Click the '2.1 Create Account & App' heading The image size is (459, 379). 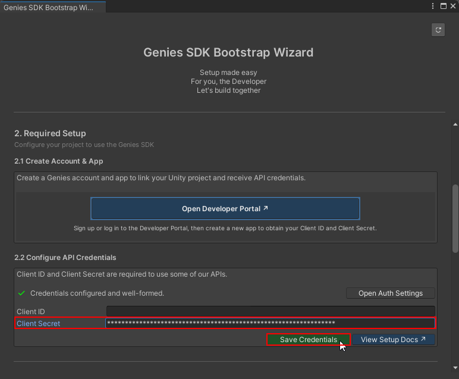click(x=58, y=161)
